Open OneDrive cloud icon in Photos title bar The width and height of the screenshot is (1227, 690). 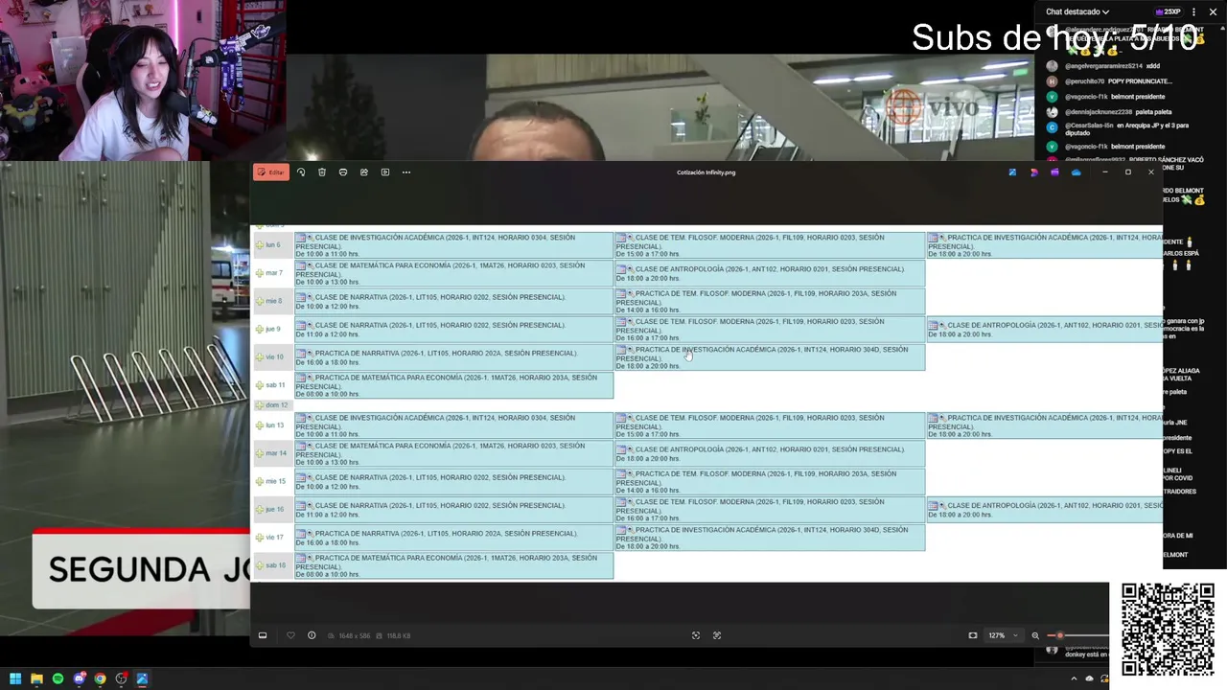1076,172
